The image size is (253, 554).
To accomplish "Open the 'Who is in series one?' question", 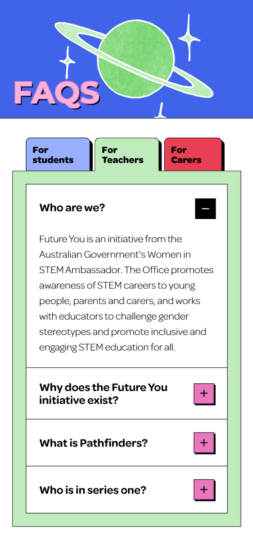I will pos(127,490).
